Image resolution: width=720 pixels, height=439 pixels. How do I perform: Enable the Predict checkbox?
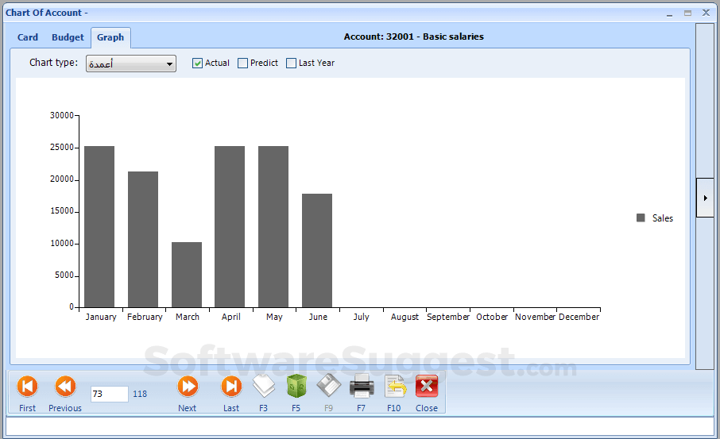coord(243,64)
